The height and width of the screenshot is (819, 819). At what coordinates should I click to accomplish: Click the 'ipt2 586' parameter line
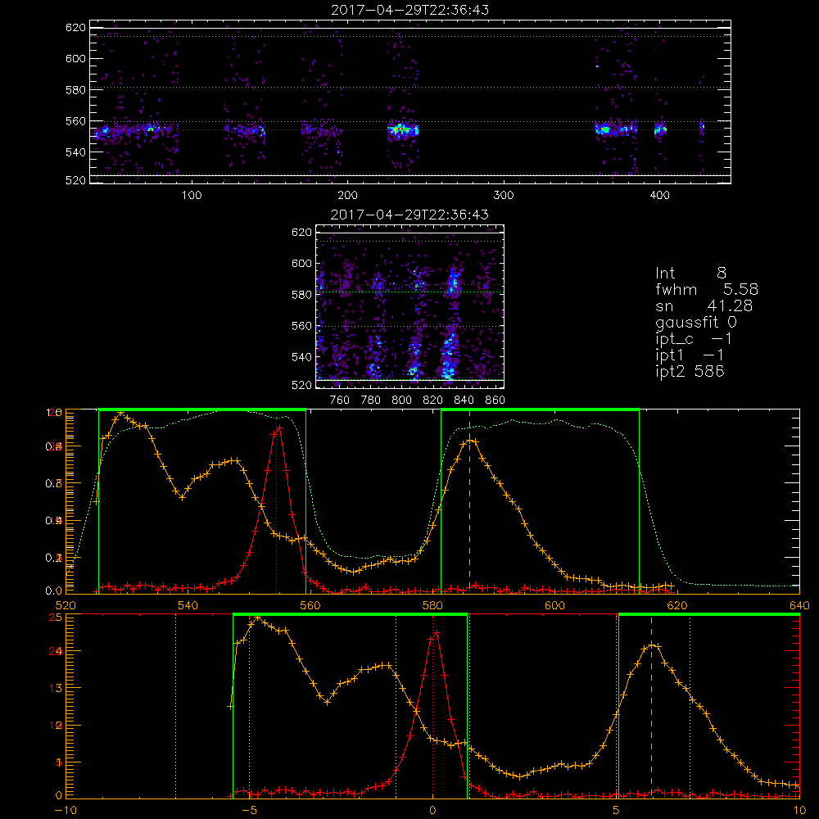690,372
